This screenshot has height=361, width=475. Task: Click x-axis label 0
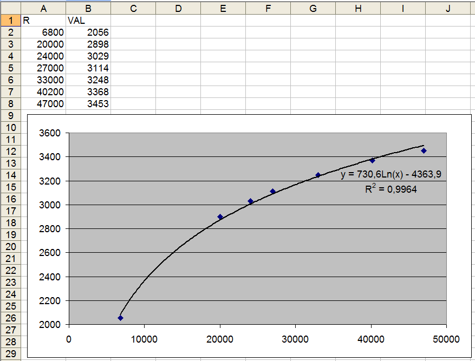point(69,339)
